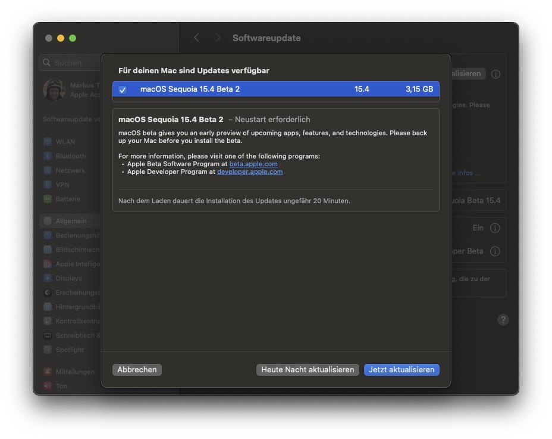Screen dimensions: 552x439
Task: Open the beta.apple.com link
Action: (253, 164)
